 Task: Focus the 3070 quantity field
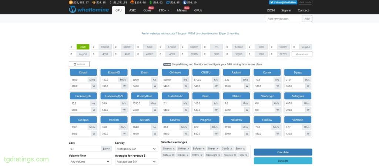point(73,47)
